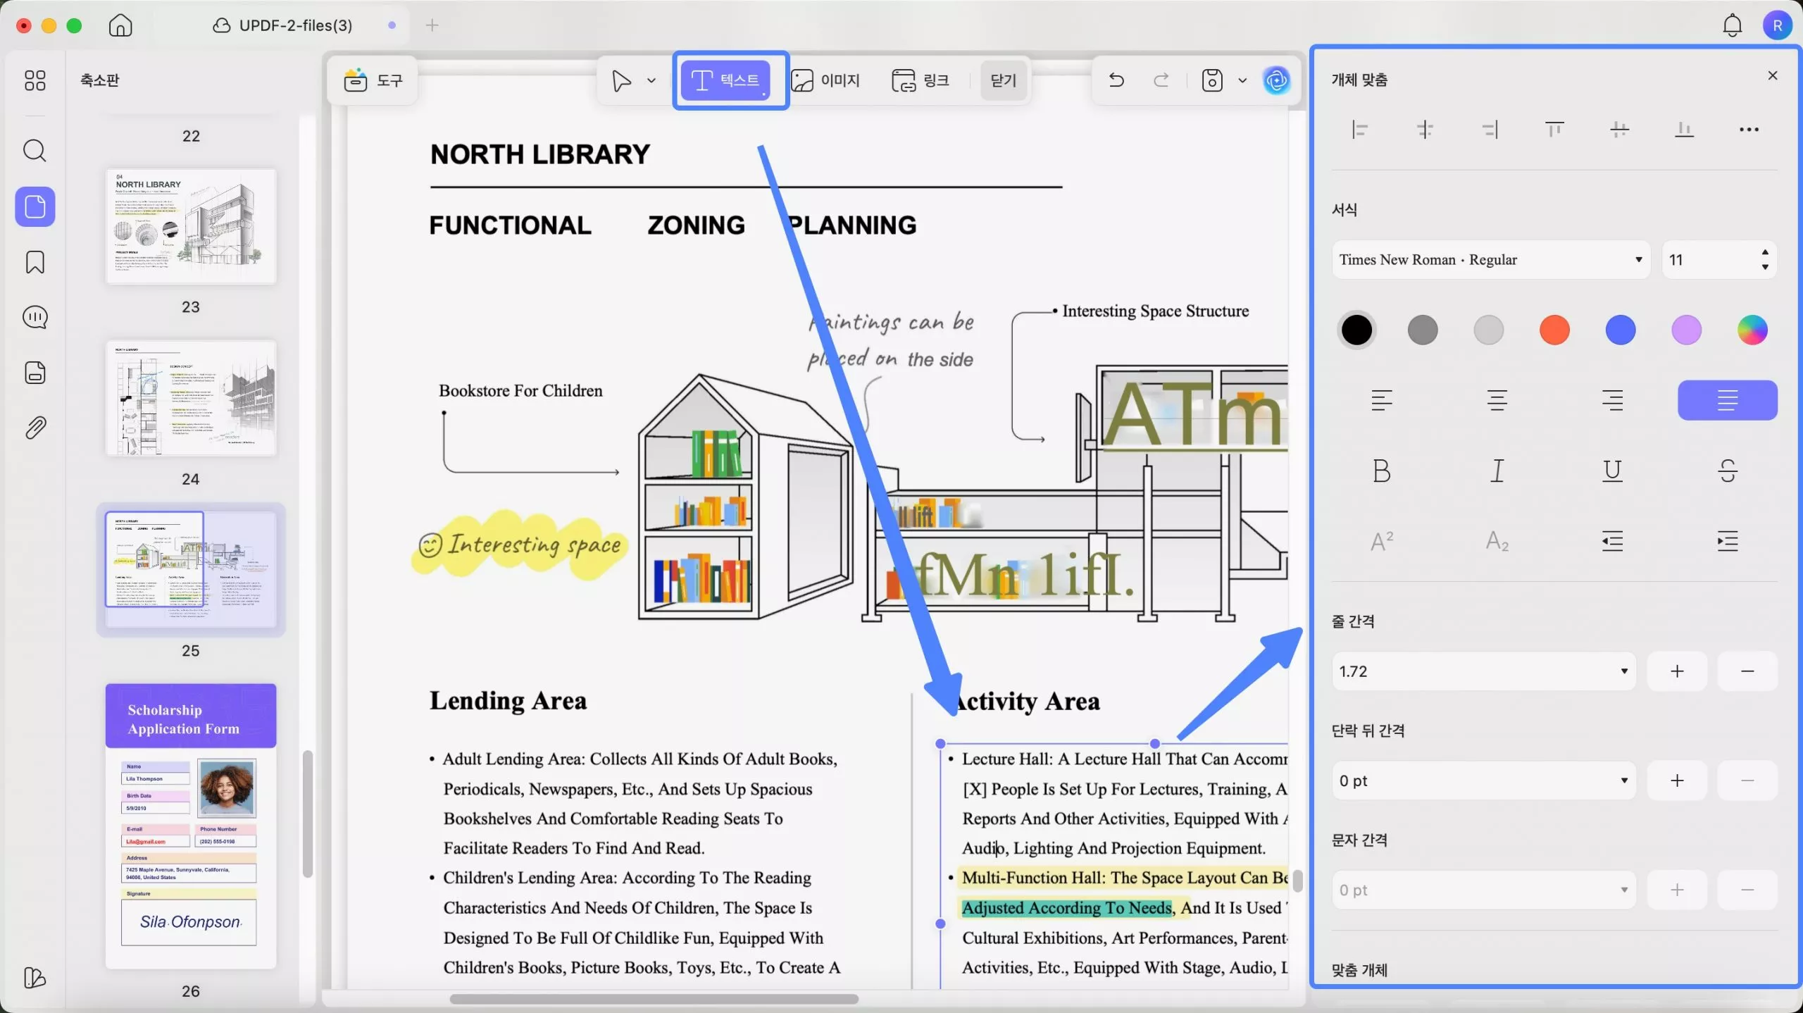Toggle underline text formatting
The image size is (1803, 1013).
(x=1611, y=471)
